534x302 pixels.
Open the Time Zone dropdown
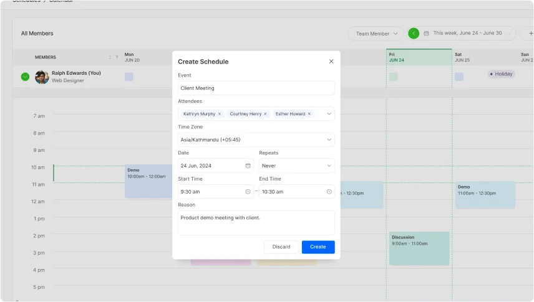pyautogui.click(x=329, y=140)
